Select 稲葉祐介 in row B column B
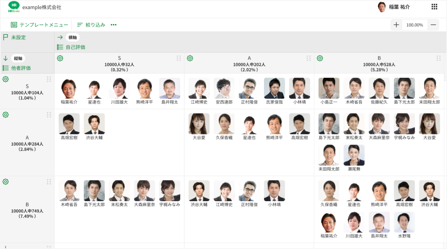 [x=329, y=225]
